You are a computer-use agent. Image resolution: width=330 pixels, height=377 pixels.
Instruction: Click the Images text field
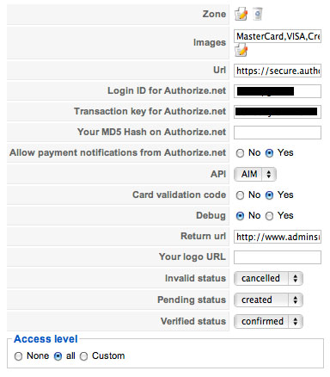(x=278, y=36)
